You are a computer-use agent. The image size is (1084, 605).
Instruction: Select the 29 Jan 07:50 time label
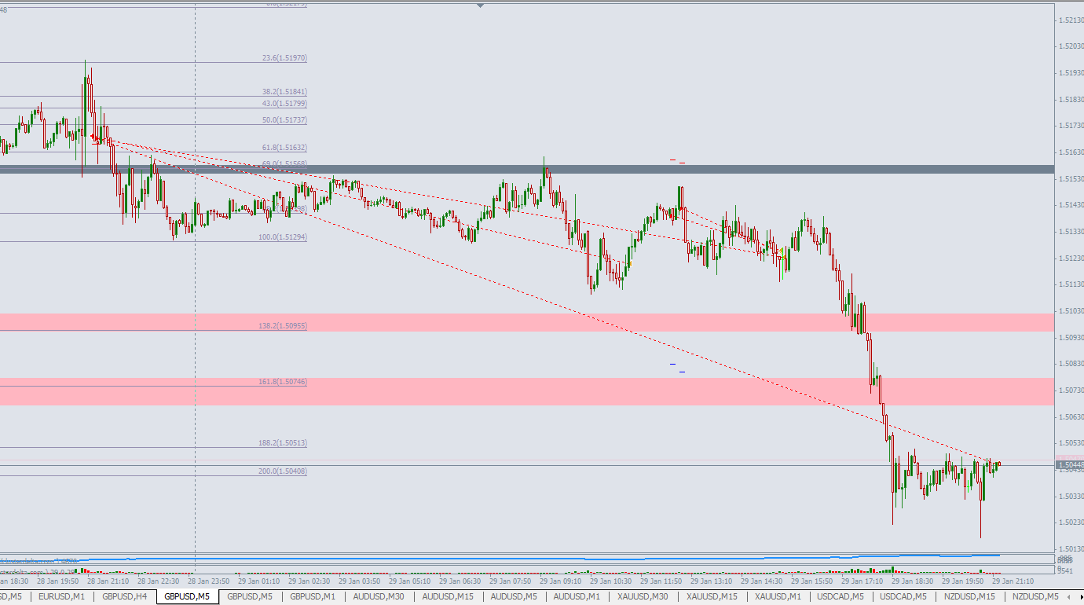tap(511, 582)
